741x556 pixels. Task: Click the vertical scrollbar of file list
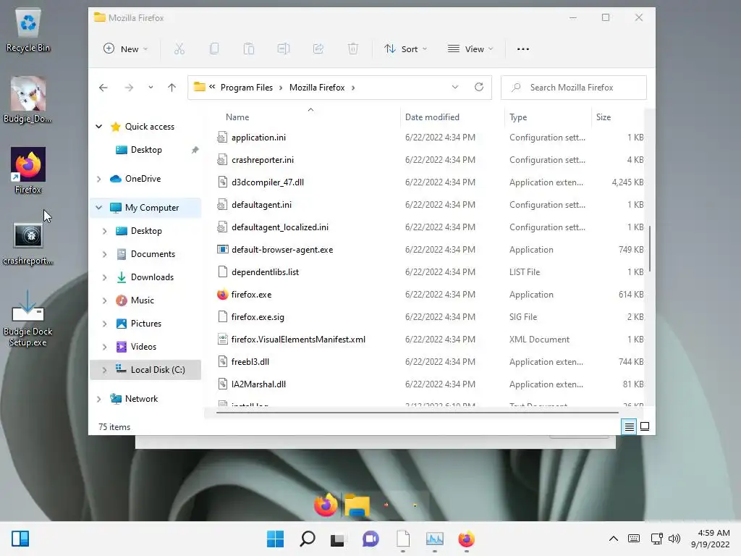click(650, 249)
